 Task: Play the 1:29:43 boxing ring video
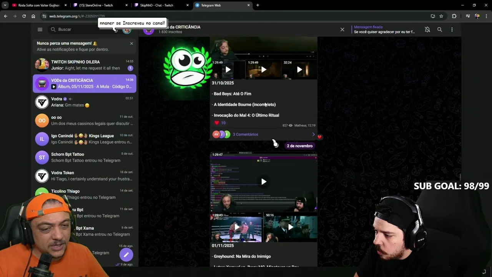pos(236,227)
